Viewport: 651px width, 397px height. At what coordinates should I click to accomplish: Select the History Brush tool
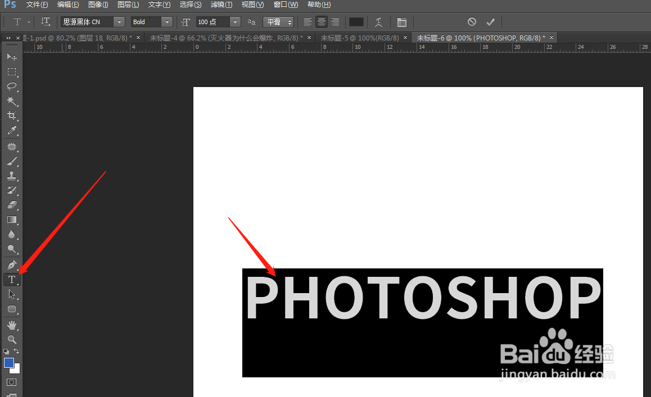point(12,190)
